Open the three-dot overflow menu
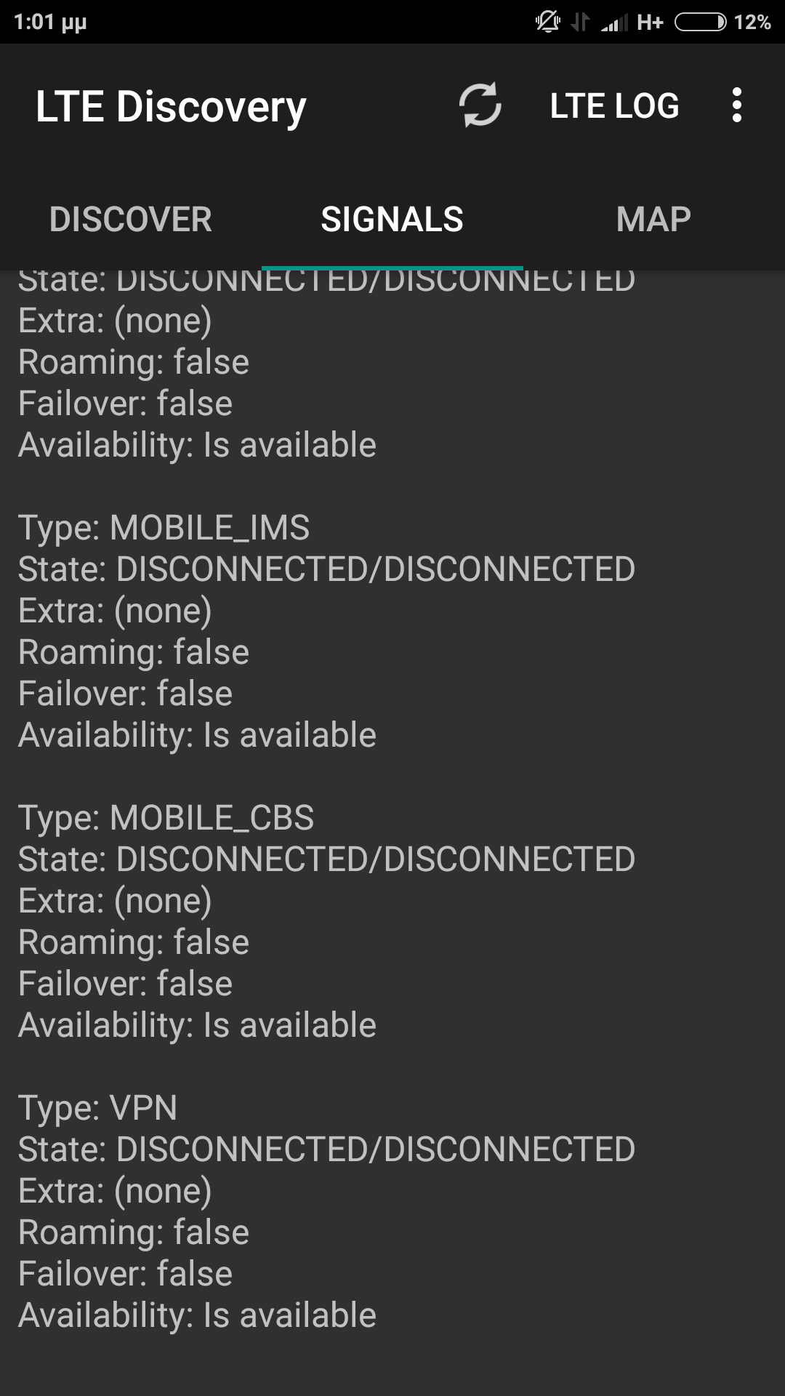Viewport: 785px width, 1396px height. coord(737,105)
